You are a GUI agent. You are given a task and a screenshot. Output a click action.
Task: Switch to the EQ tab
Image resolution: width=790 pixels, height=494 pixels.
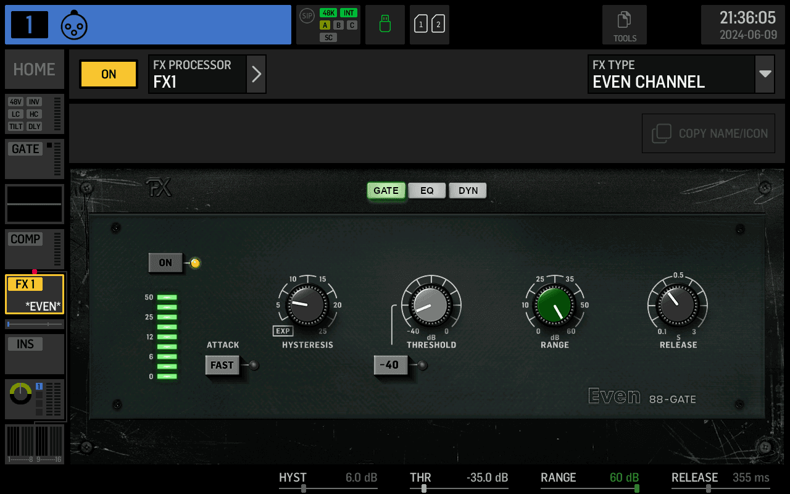(427, 190)
